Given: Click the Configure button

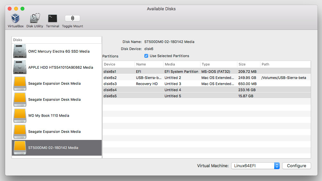Looking at the screenshot, I should pyautogui.click(x=297, y=166).
